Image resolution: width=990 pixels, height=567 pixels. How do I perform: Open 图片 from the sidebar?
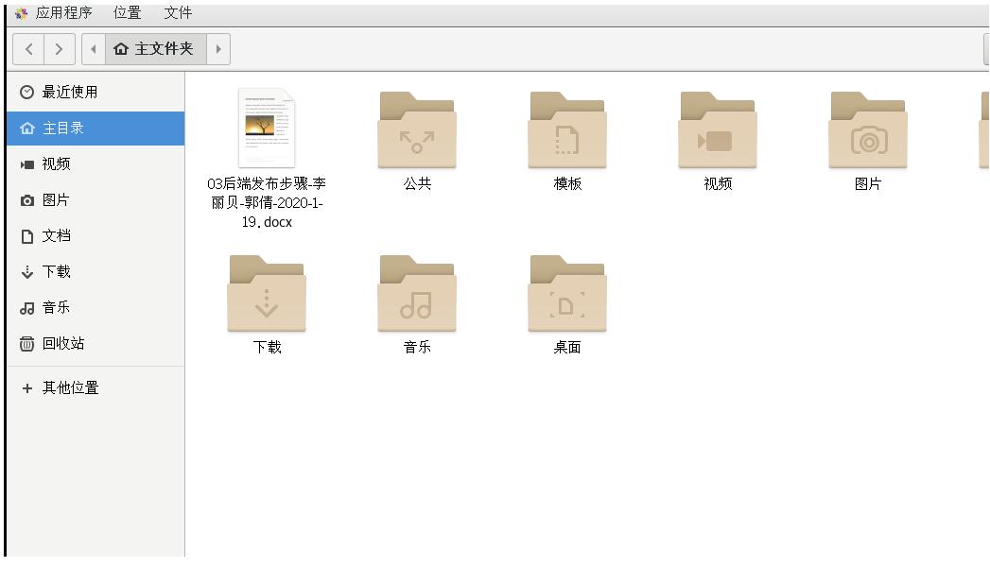click(x=96, y=200)
